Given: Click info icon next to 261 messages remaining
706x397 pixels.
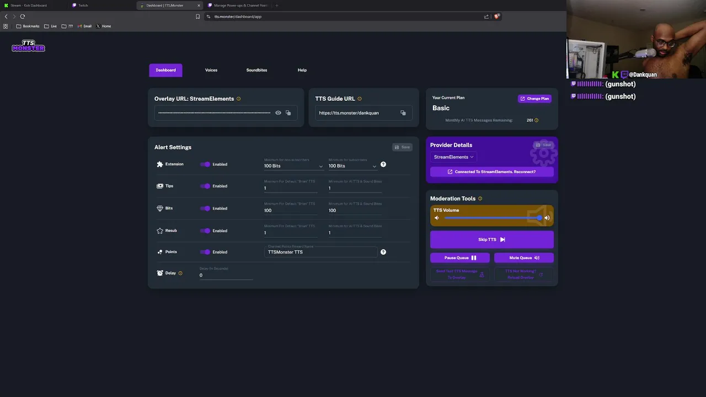Looking at the screenshot, I should tap(536, 120).
